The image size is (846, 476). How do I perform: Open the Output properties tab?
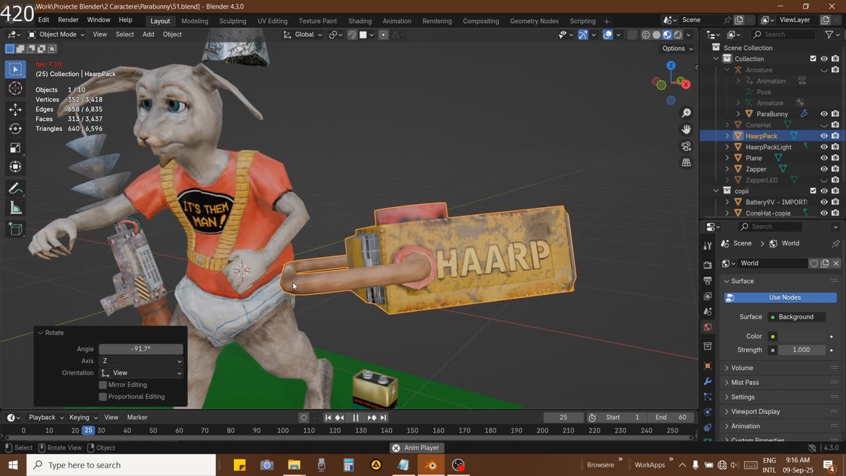click(x=708, y=280)
